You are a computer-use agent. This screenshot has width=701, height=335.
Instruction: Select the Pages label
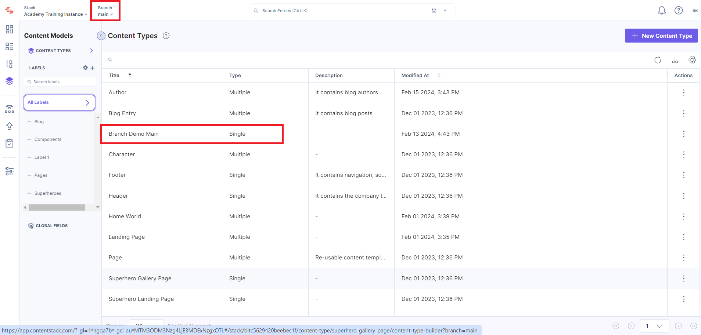point(41,175)
